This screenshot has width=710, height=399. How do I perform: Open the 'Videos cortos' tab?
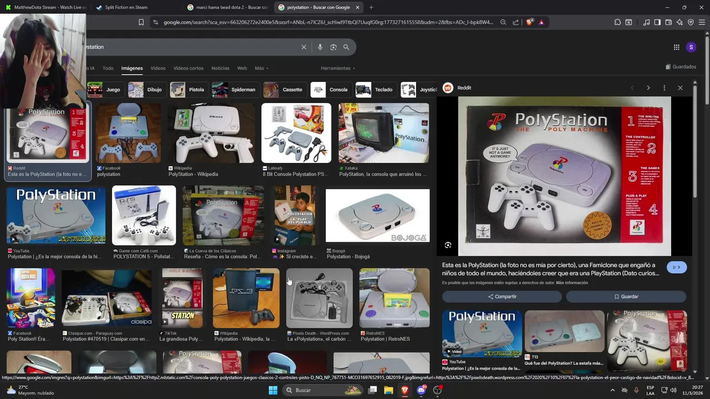click(x=189, y=68)
